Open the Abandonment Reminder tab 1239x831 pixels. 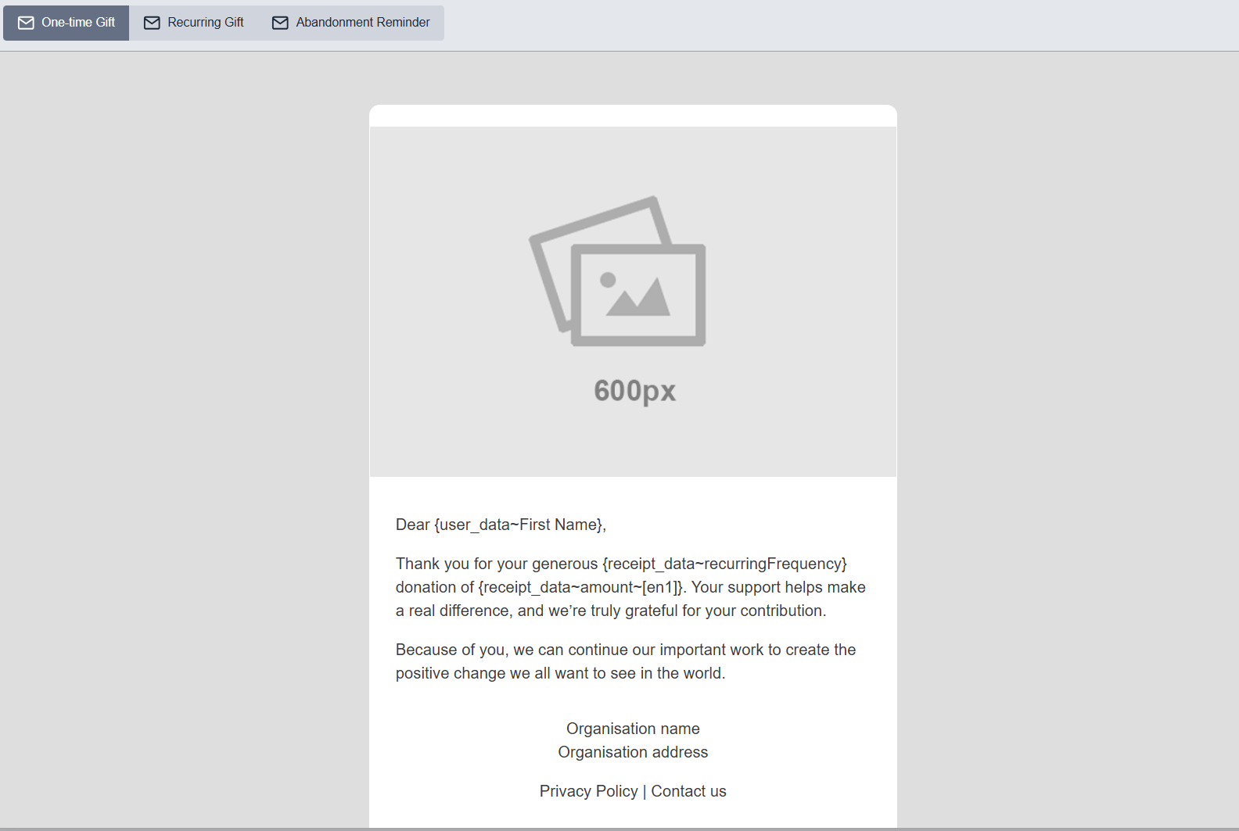(x=351, y=23)
